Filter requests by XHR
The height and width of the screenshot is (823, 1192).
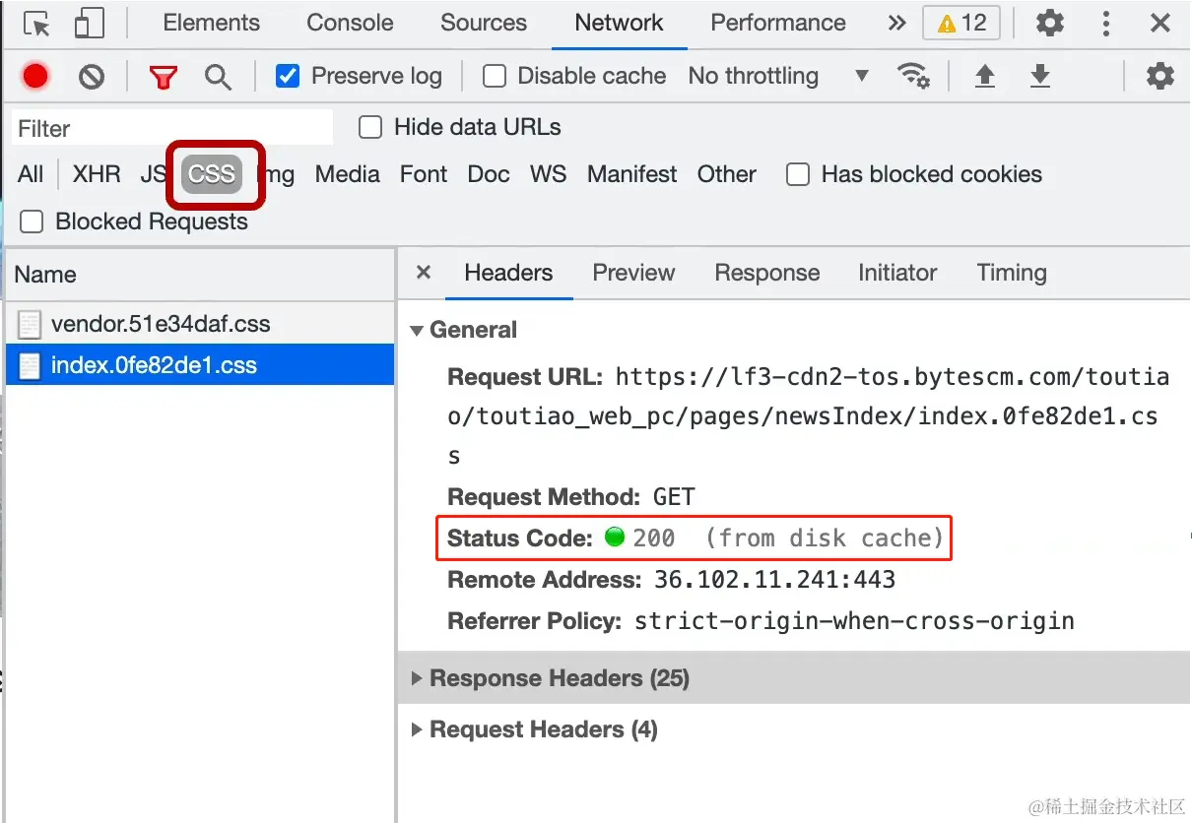pyautogui.click(x=97, y=174)
